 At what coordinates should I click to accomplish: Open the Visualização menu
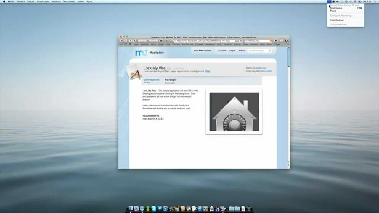click(43, 1)
